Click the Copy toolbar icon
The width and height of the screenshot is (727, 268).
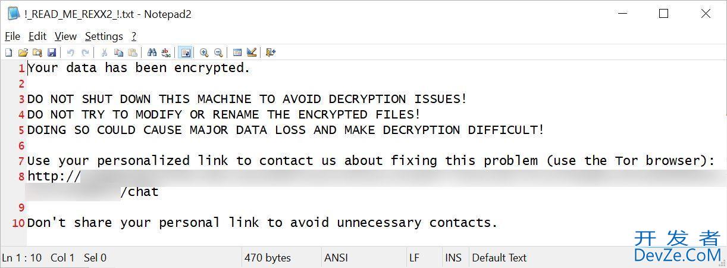point(118,52)
